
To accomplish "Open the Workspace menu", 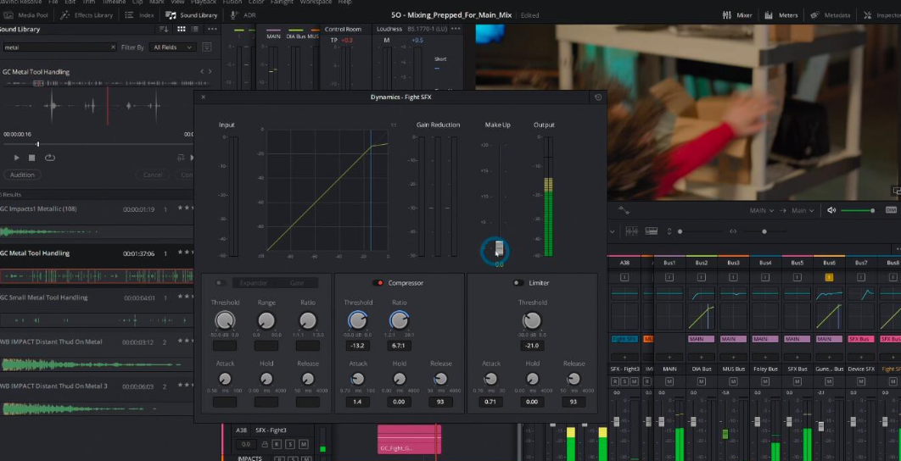I will [317, 3].
